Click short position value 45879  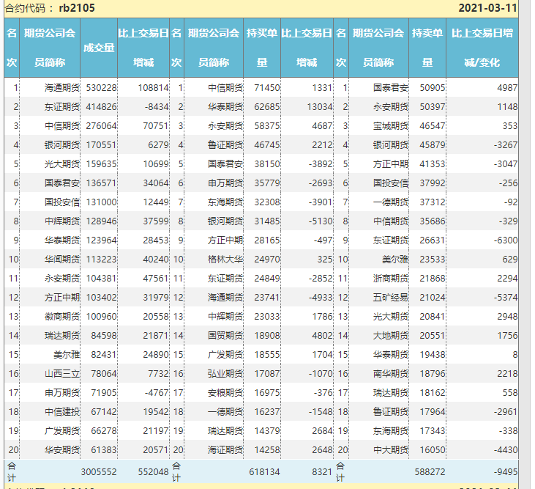pos(433,145)
